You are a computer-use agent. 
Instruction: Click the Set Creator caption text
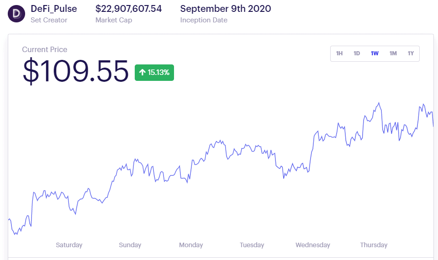click(49, 20)
